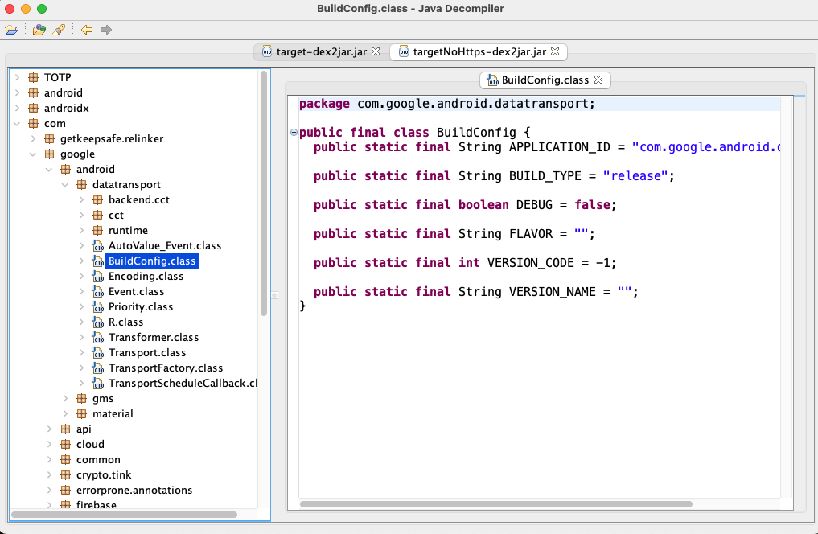Select the BuildConfig.class editor tab
The width and height of the screenshot is (818, 534).
click(x=545, y=80)
